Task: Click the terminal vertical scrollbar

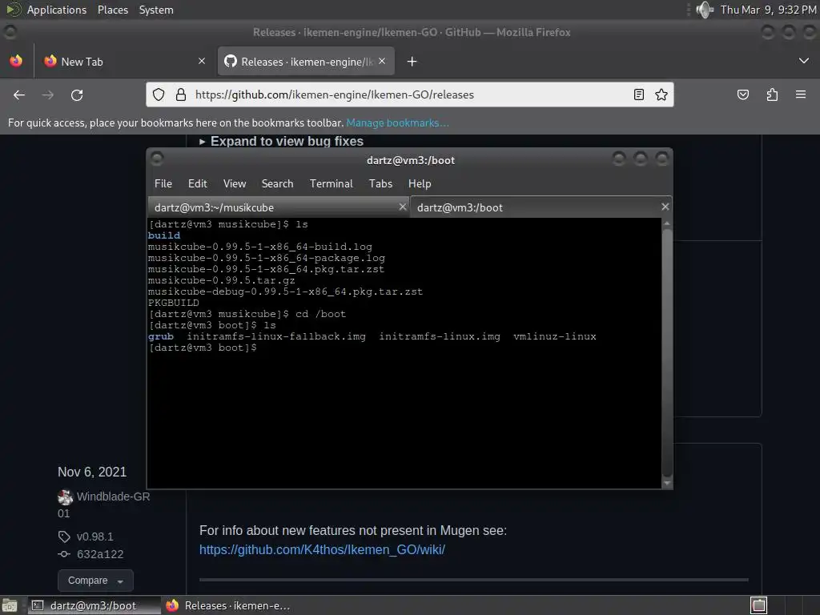Action: click(667, 352)
